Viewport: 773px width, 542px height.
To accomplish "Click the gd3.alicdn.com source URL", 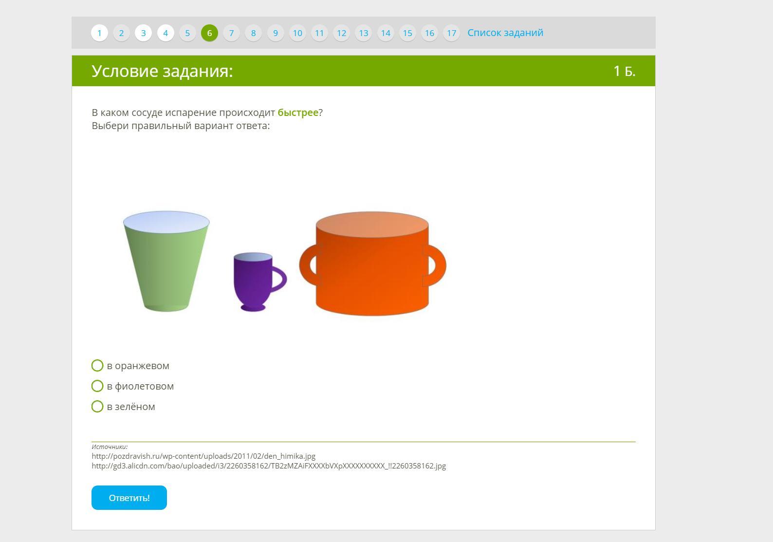I will (269, 466).
